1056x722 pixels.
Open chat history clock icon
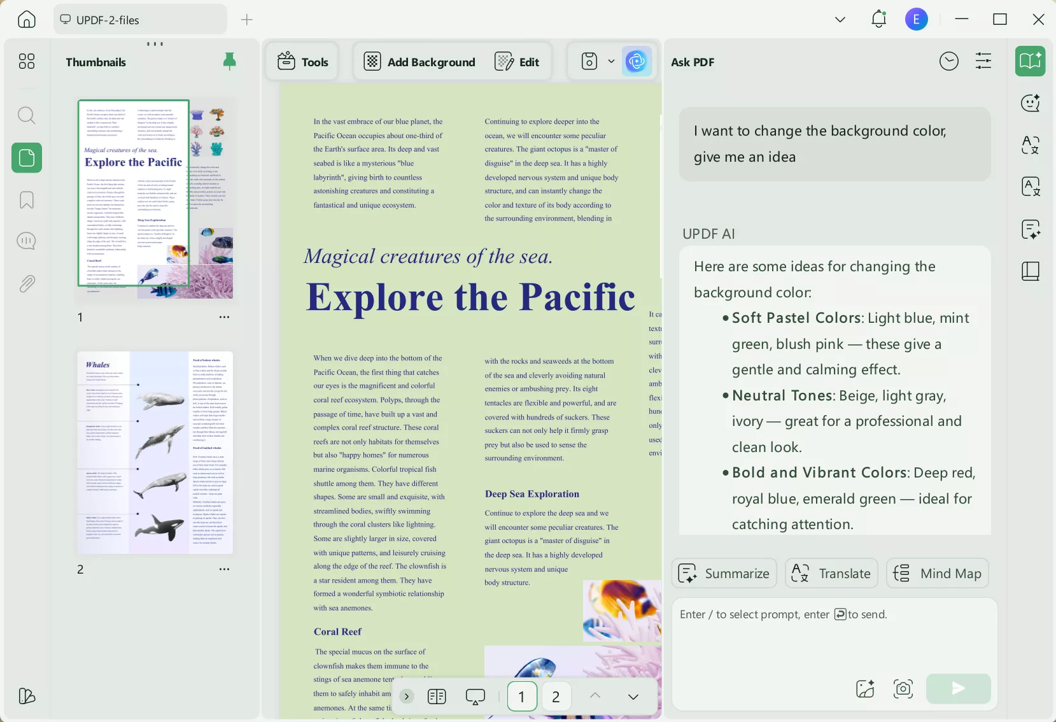tap(949, 61)
